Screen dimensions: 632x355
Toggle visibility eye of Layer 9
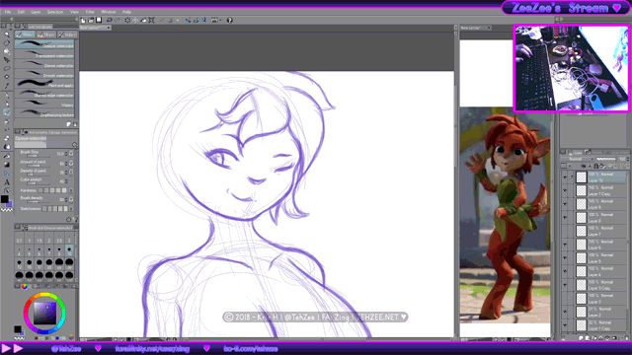[x=565, y=204]
